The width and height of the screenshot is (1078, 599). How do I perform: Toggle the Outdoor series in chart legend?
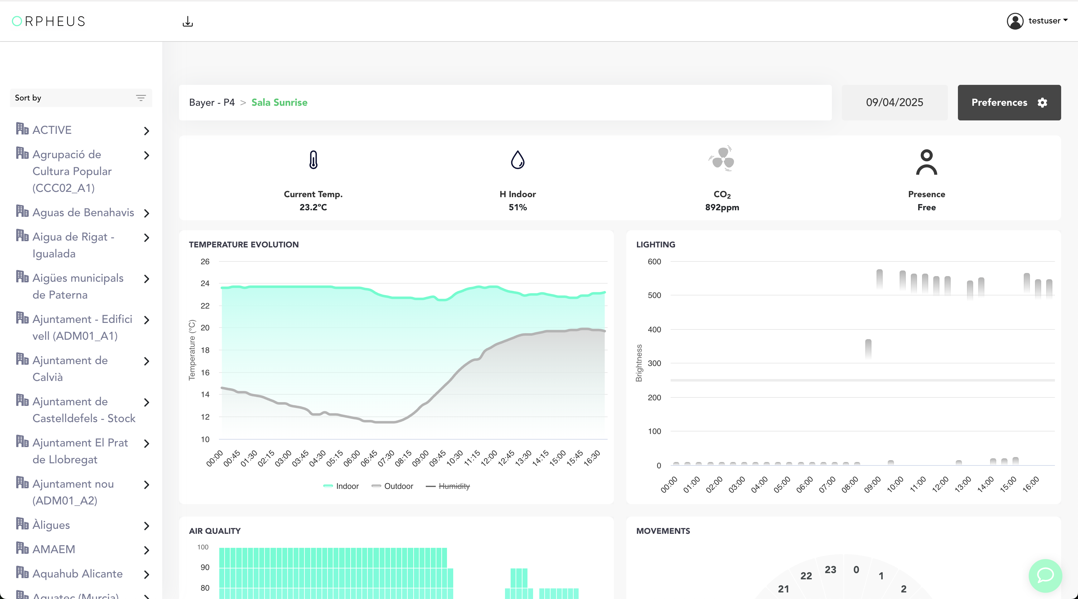pos(392,486)
